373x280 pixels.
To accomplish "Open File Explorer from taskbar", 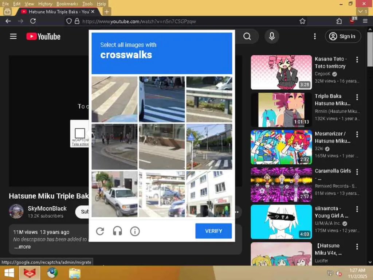I will click(75, 273).
